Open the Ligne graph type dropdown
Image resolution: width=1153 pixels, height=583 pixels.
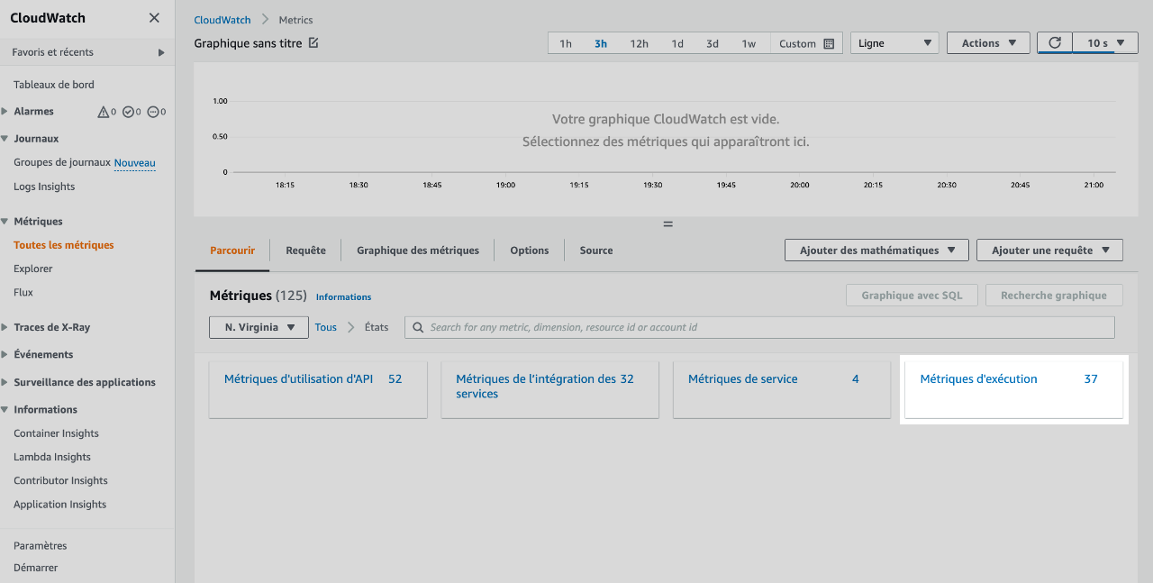click(894, 43)
